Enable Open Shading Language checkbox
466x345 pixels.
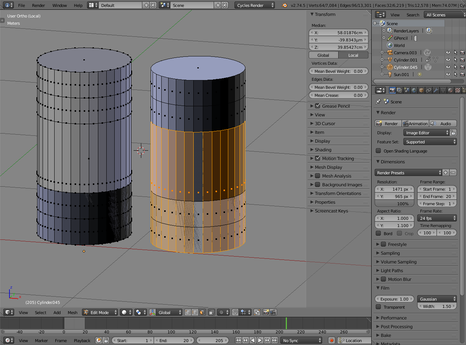(x=379, y=151)
